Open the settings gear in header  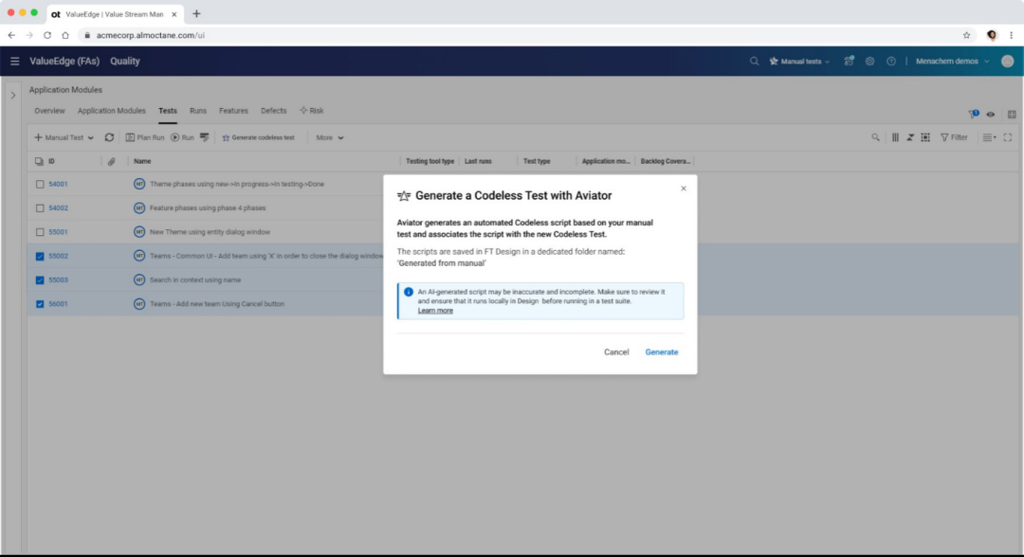click(869, 62)
